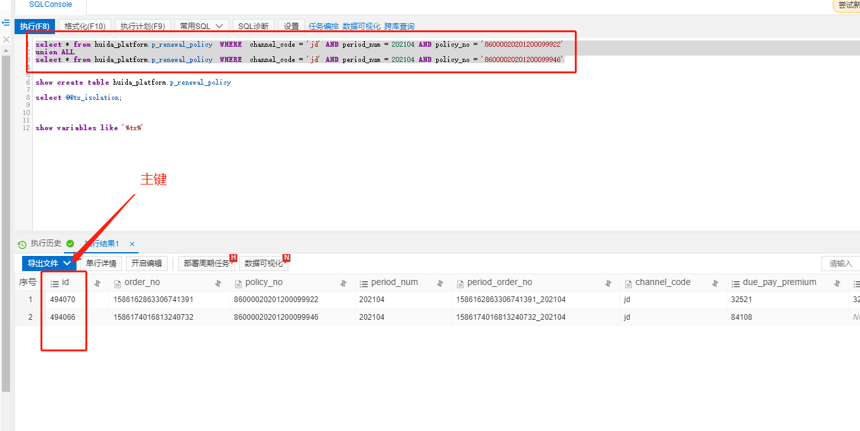Sort by period_order_no column arrows
The height and width of the screenshot is (431, 860).
(608, 284)
